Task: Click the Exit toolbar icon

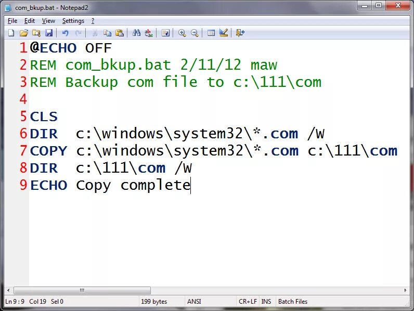Action: [240, 33]
